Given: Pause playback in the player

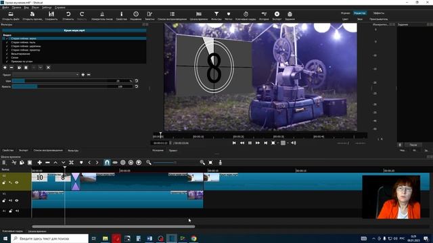Looking at the screenshot, I should (x=250, y=143).
